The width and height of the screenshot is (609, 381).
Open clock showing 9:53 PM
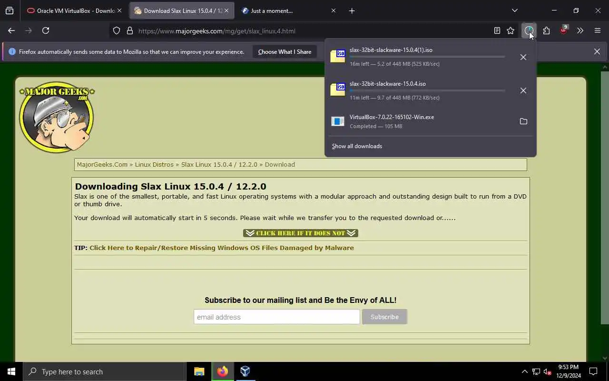tap(568, 371)
